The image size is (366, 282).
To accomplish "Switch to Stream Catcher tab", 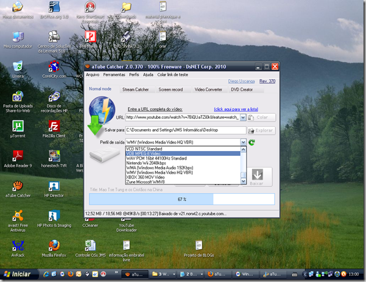I will 136,90.
